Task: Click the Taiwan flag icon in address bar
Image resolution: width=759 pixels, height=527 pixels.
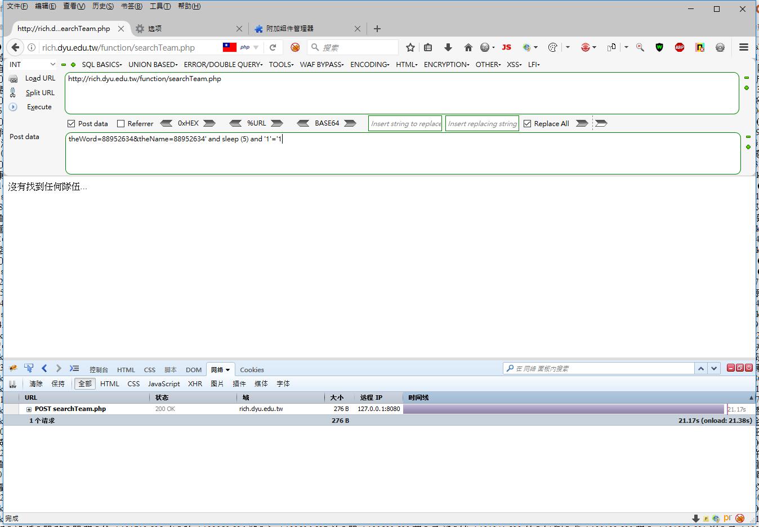Action: pyautogui.click(x=230, y=47)
